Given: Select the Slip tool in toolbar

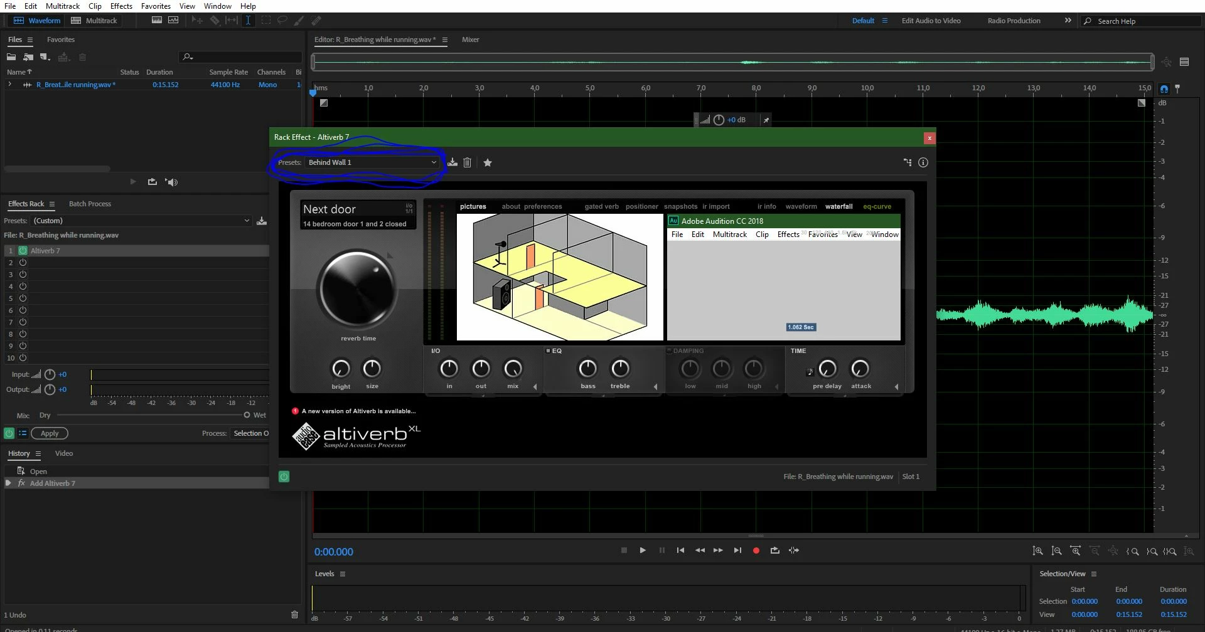Looking at the screenshot, I should click(x=232, y=21).
